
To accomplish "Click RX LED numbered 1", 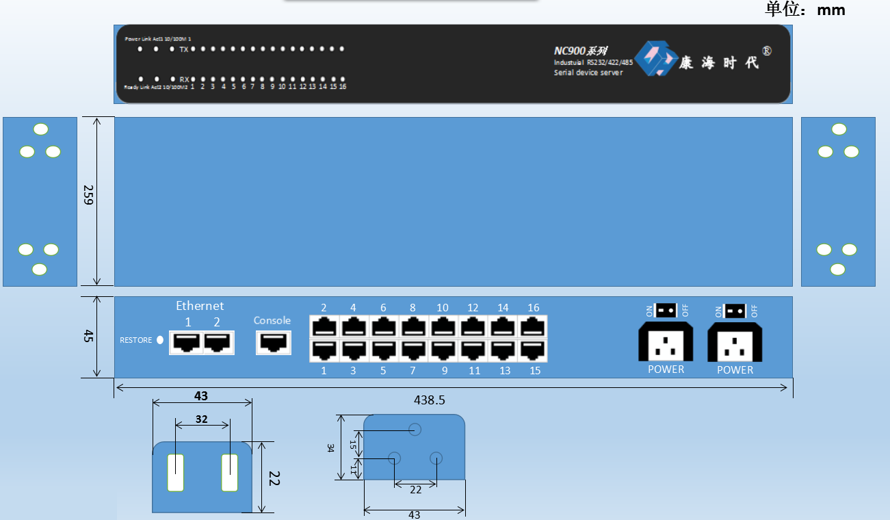I will click(x=193, y=79).
